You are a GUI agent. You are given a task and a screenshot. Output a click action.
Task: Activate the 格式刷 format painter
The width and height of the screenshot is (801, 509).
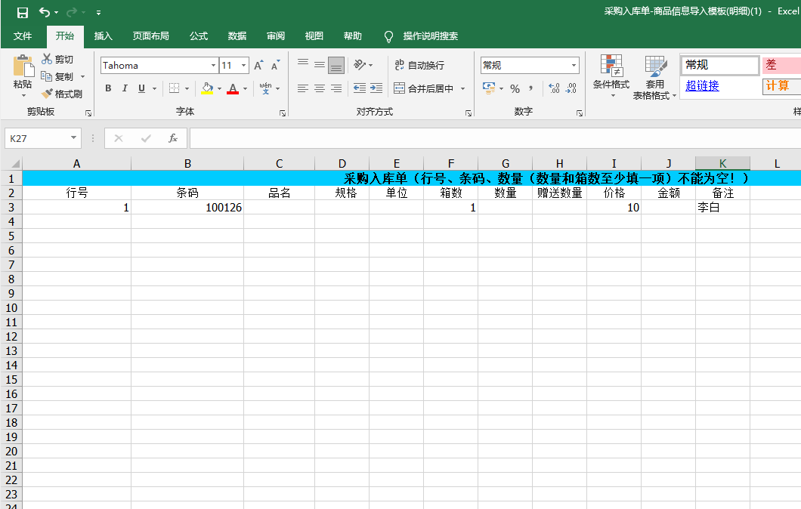[x=62, y=94]
